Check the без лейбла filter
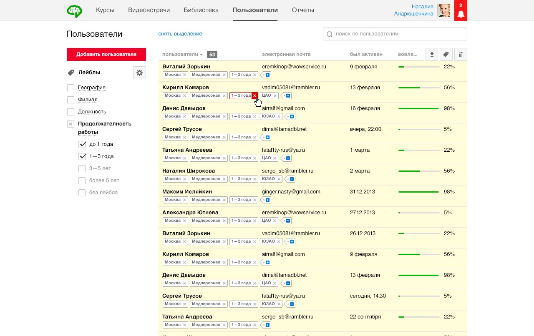The image size is (534, 336). pos(82,193)
